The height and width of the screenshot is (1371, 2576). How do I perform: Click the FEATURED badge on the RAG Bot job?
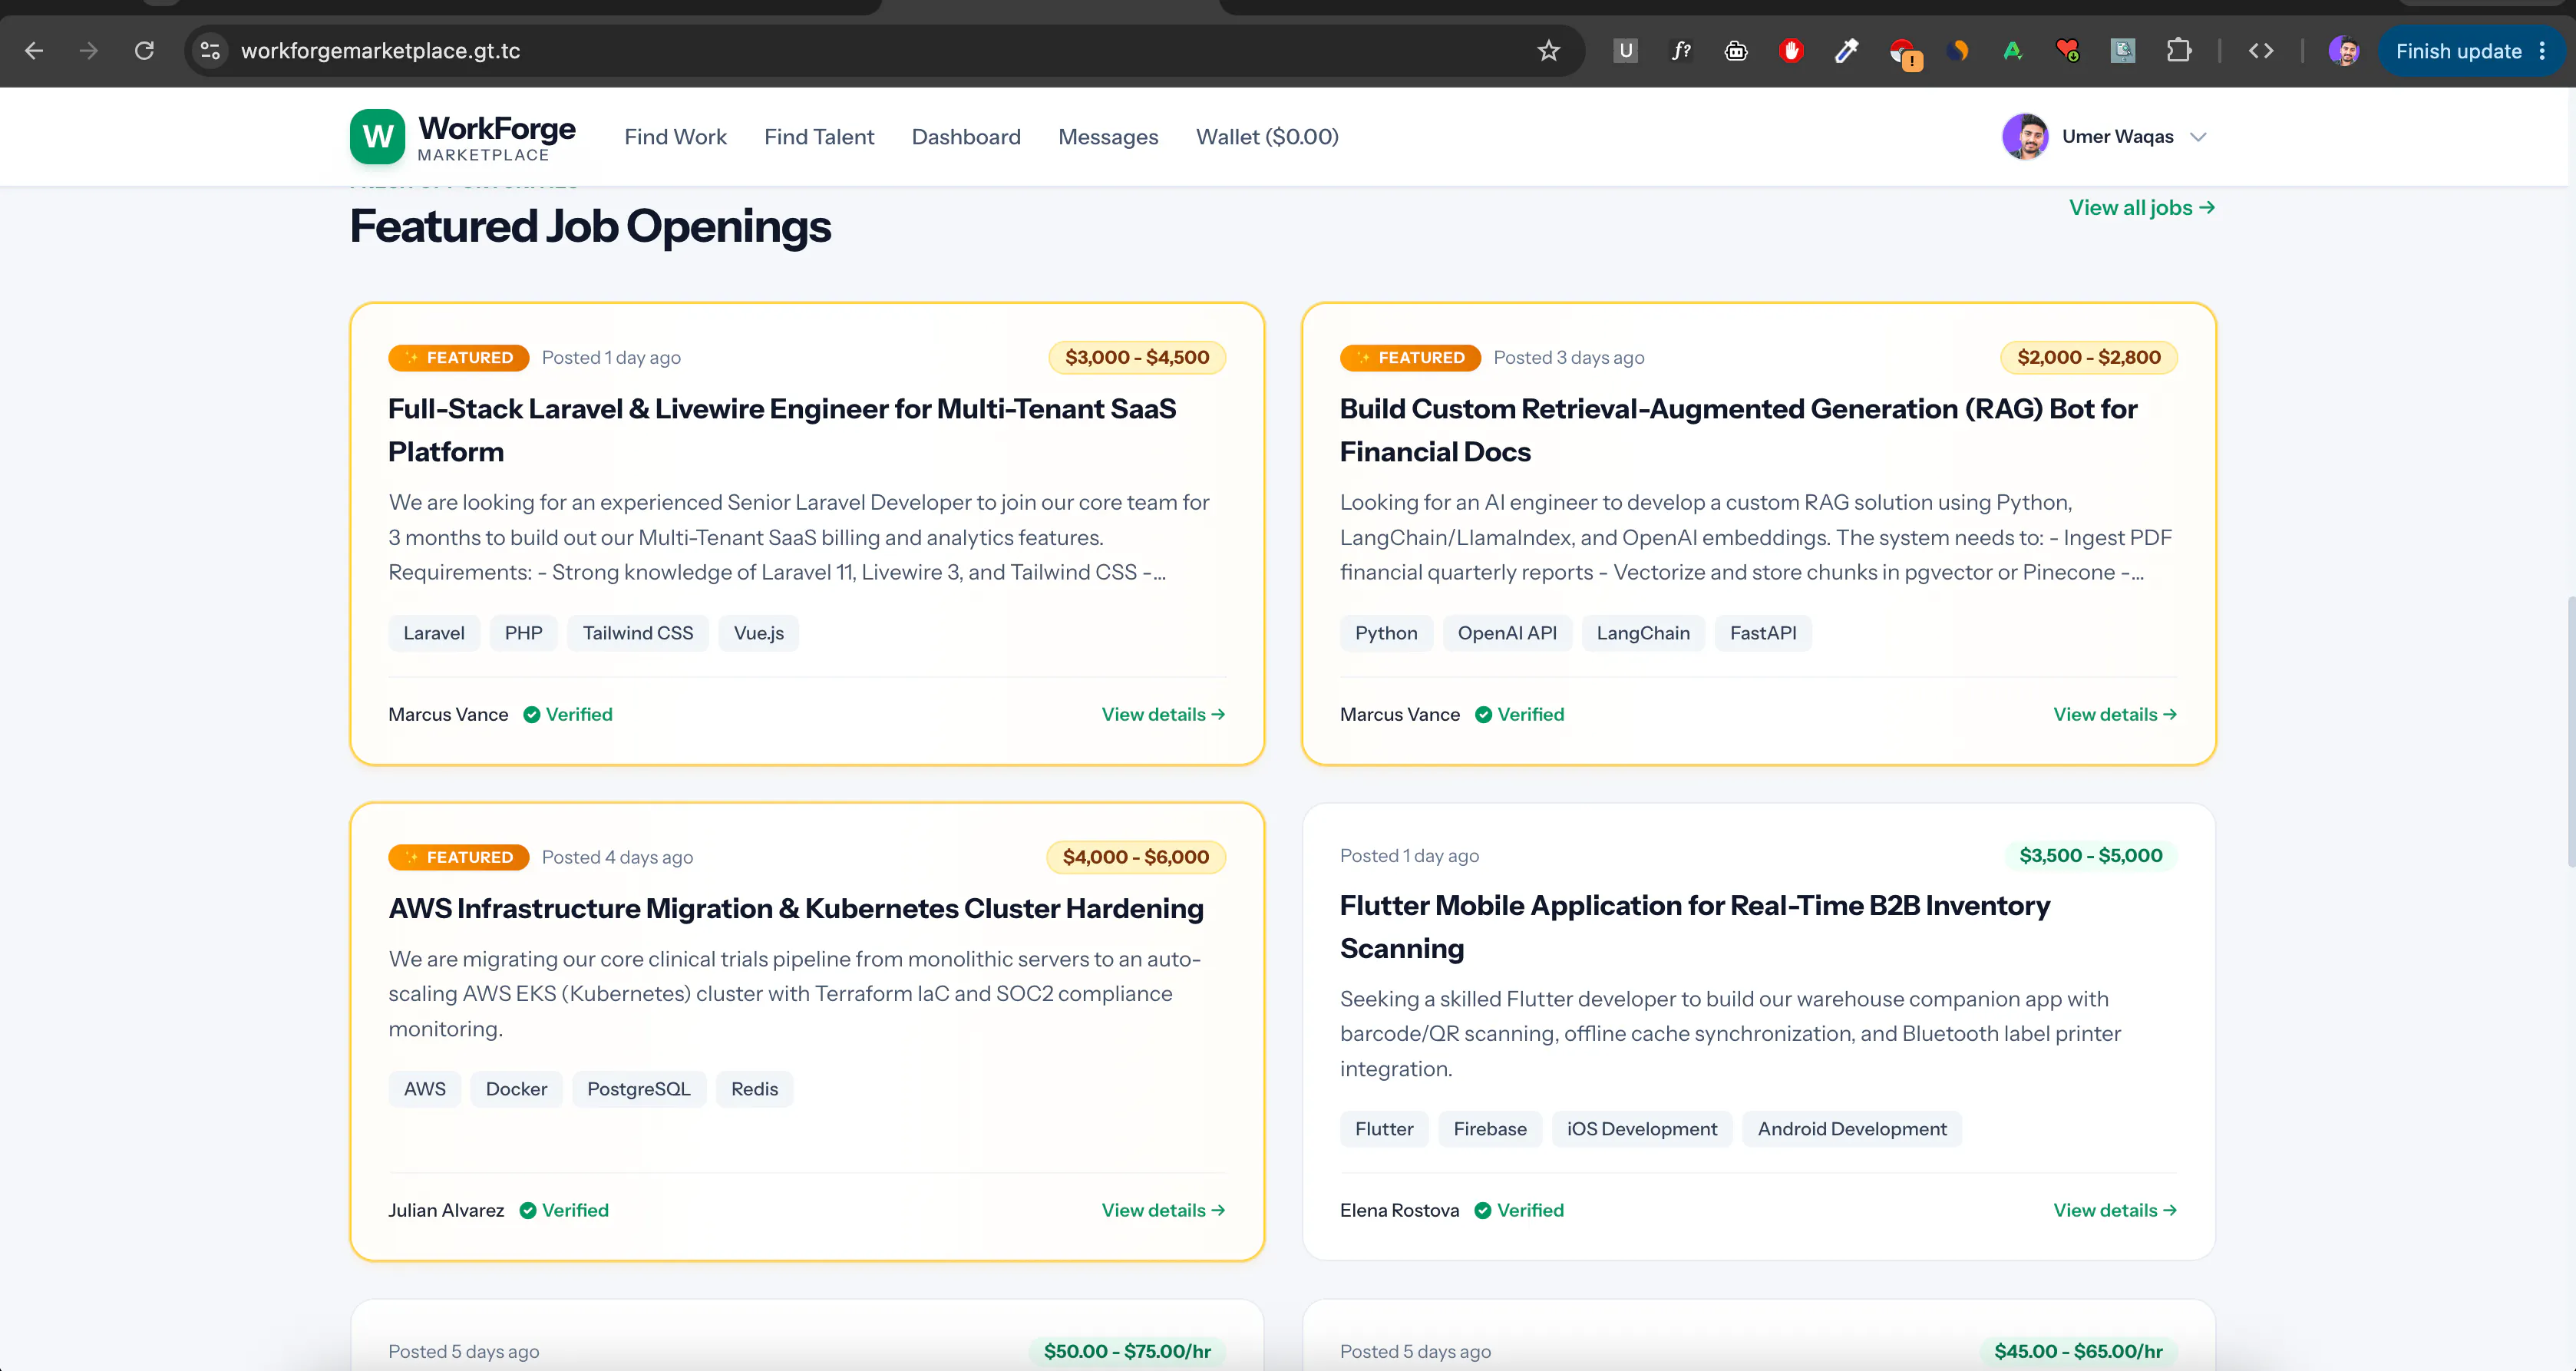coord(1410,358)
